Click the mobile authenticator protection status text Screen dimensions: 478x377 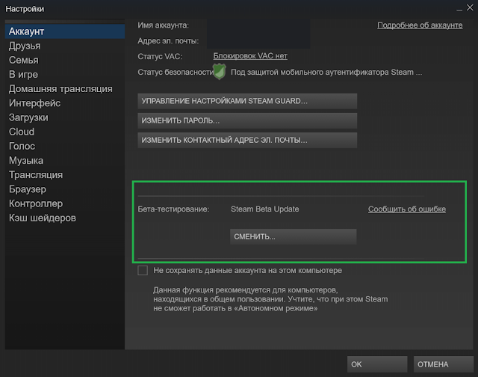click(326, 73)
